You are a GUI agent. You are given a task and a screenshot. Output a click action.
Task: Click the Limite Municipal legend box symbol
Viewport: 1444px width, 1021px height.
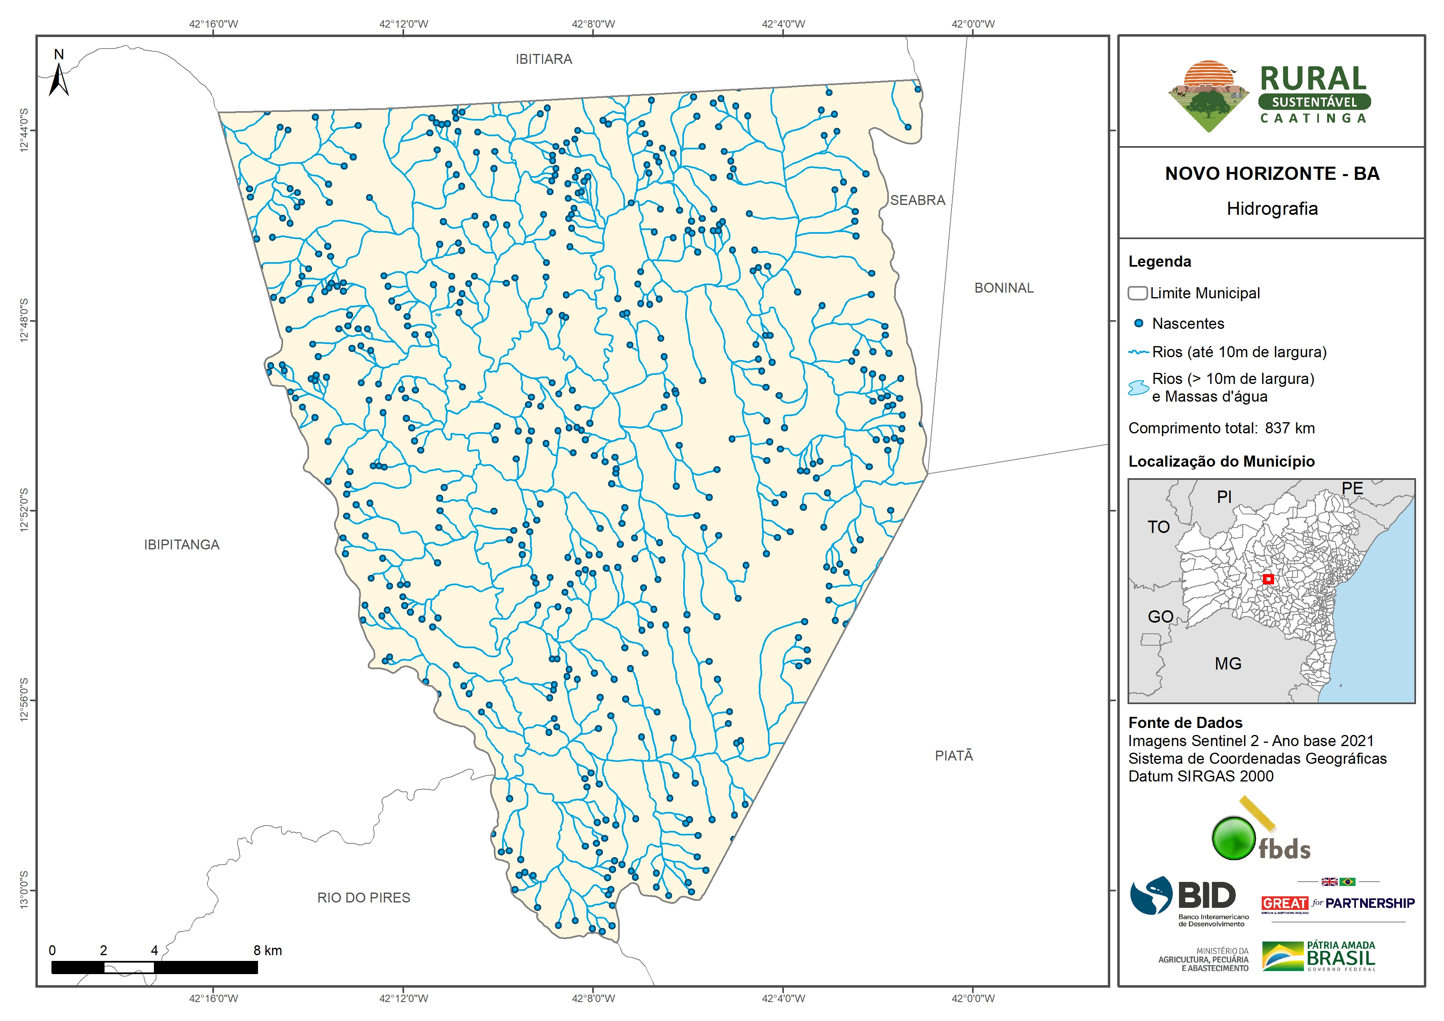(1137, 293)
